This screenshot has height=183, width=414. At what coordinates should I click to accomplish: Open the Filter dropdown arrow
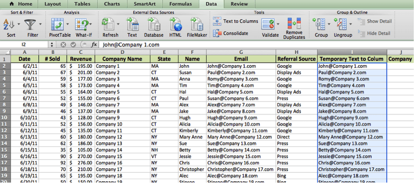pyautogui.click(x=40, y=24)
